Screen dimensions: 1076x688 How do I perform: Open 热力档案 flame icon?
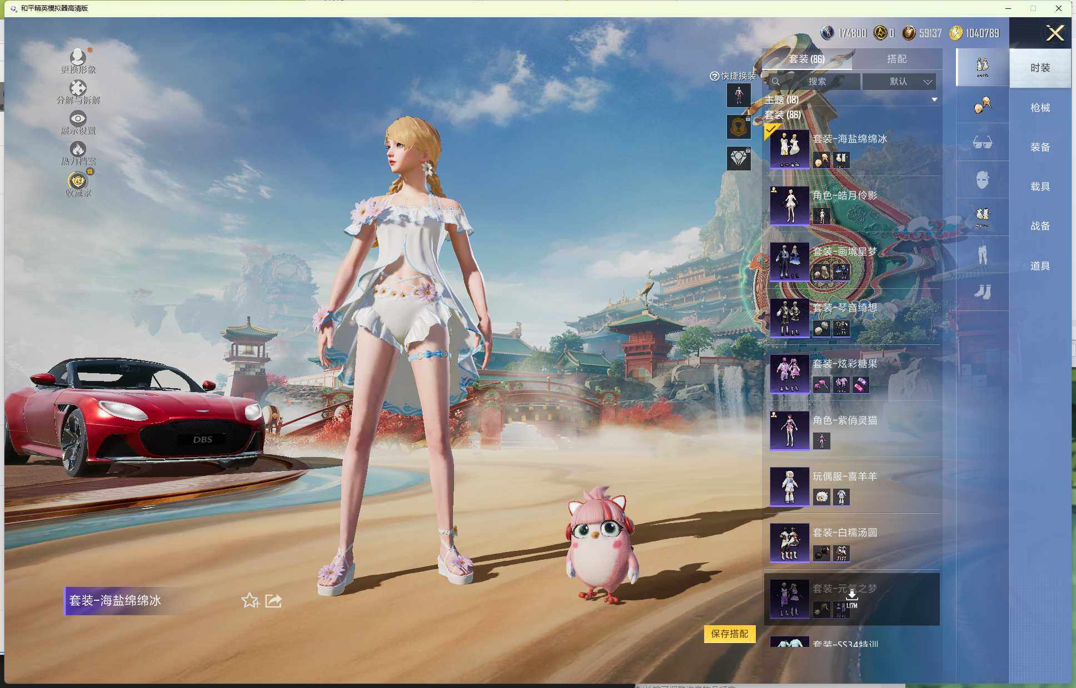[78, 150]
